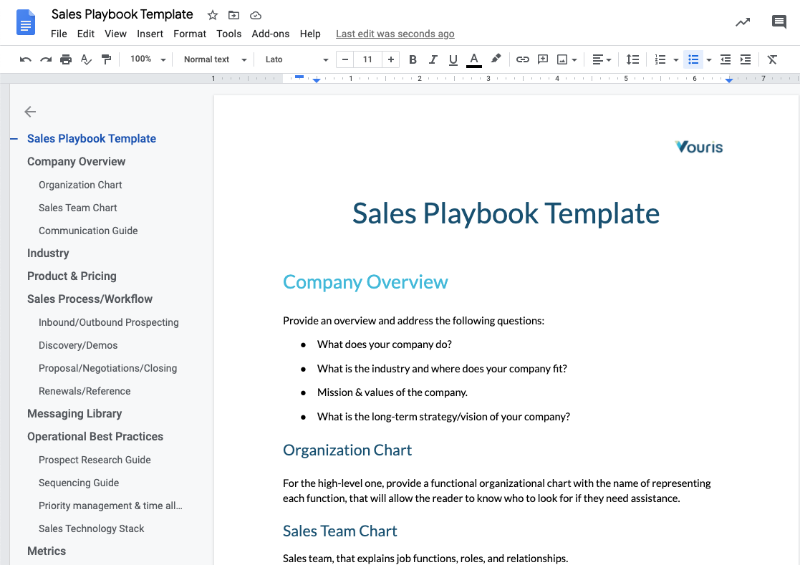Click the insert image icon
The height and width of the screenshot is (565, 800).
coord(562,59)
